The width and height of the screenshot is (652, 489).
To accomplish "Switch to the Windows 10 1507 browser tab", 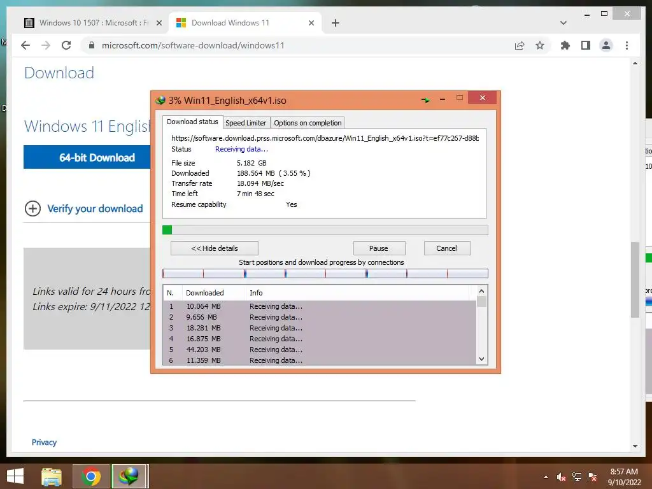I will pyautogui.click(x=92, y=23).
